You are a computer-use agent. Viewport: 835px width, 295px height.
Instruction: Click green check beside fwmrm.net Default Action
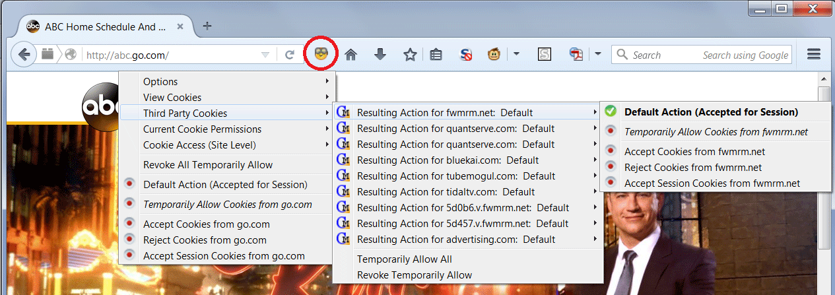click(x=611, y=112)
